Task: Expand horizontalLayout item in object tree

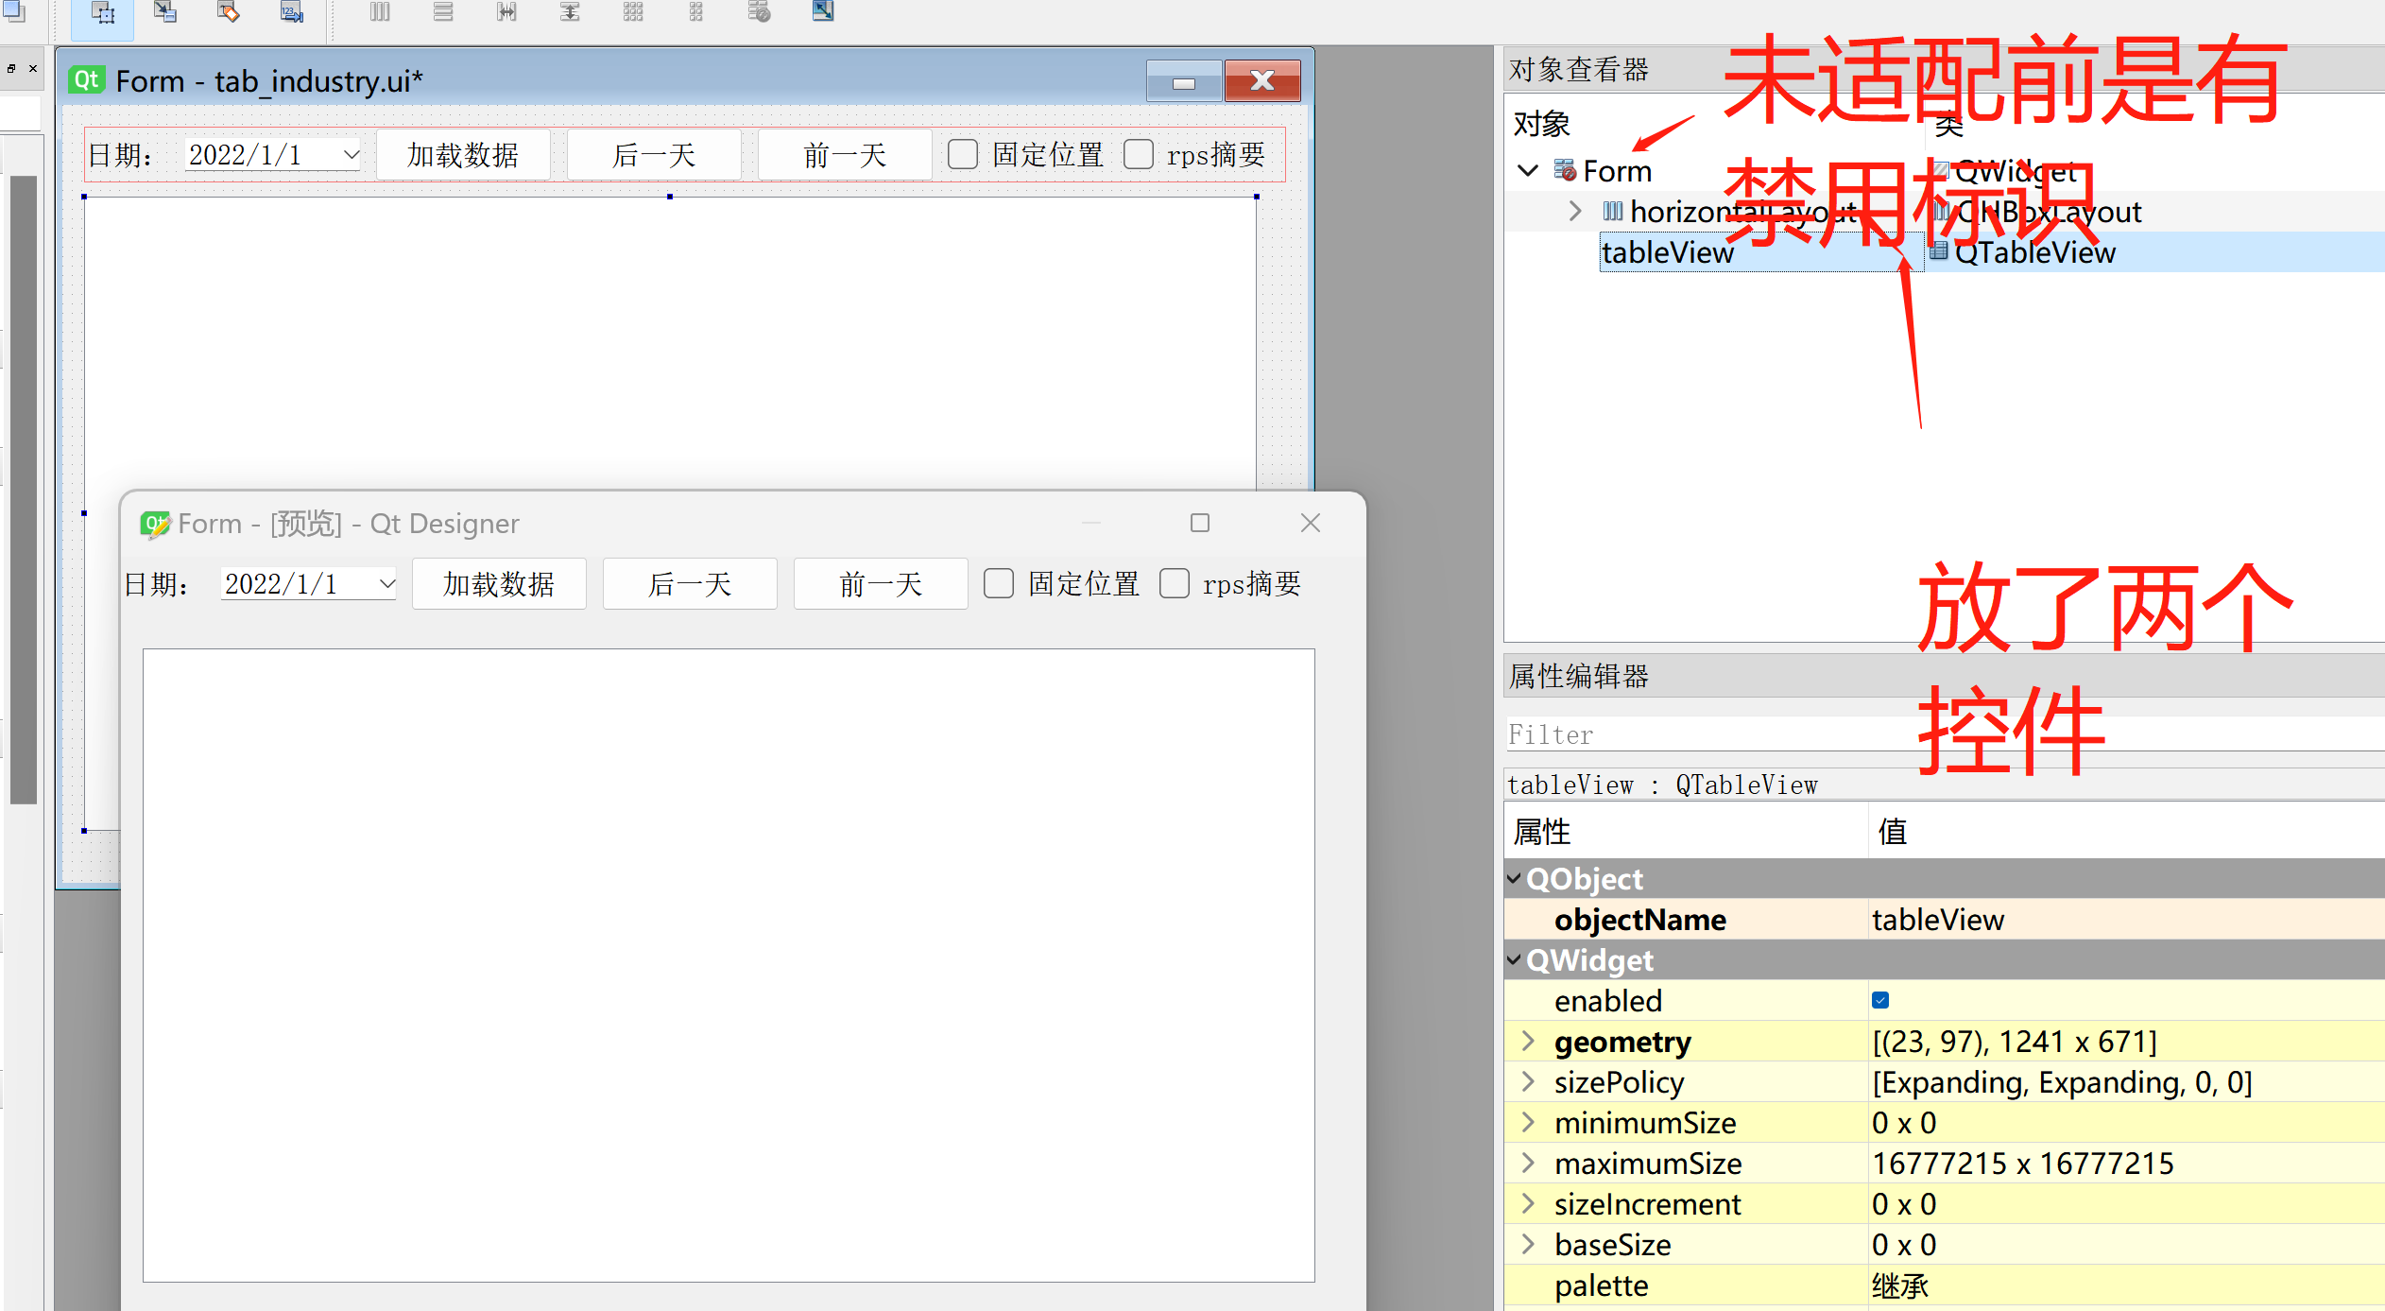Action: coord(1574,211)
